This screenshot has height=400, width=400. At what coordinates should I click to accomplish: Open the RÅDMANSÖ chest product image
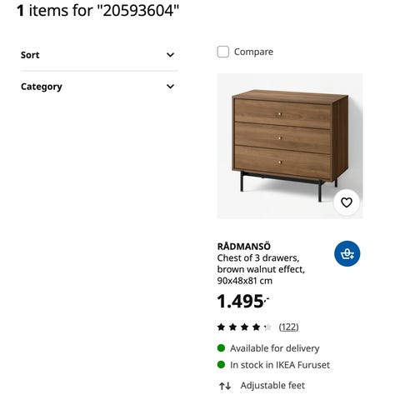(x=290, y=146)
